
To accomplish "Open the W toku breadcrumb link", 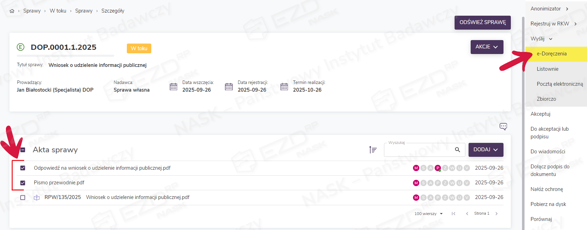I will (x=58, y=11).
